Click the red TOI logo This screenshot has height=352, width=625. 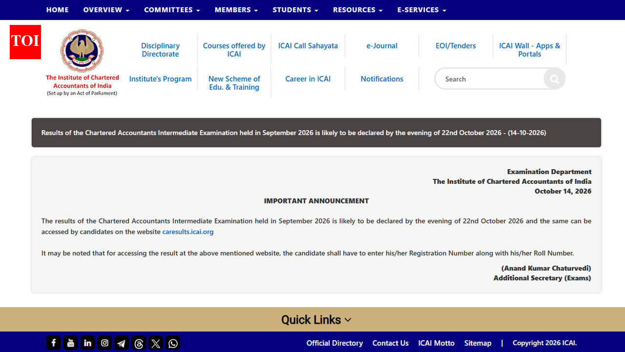pyautogui.click(x=25, y=42)
